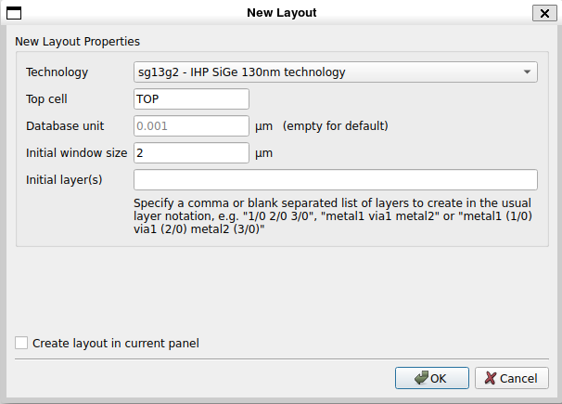Viewport: 562px width, 404px height.
Task: Click the 'Create layout in current panel' label text
Action: 116,343
